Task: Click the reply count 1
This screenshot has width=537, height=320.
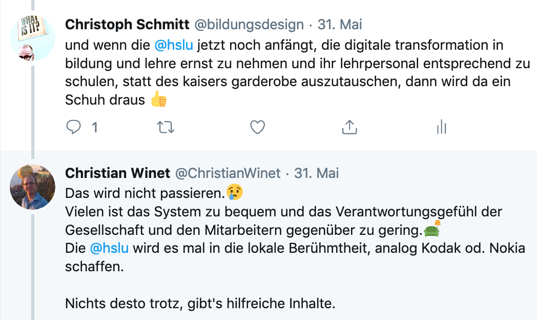Action: point(94,127)
